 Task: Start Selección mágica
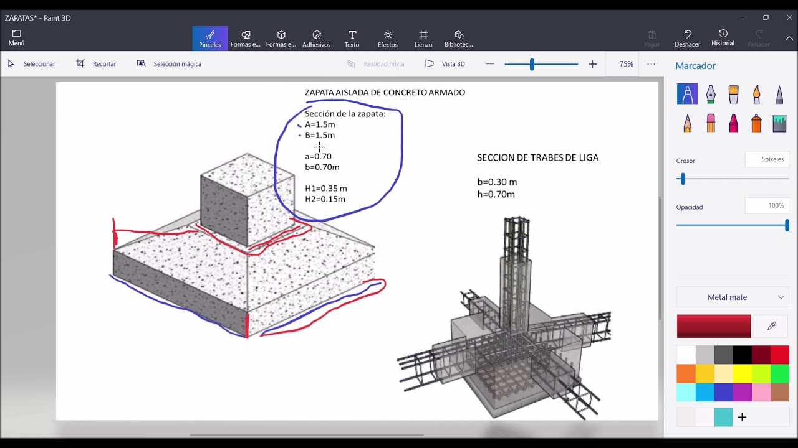[x=170, y=64]
